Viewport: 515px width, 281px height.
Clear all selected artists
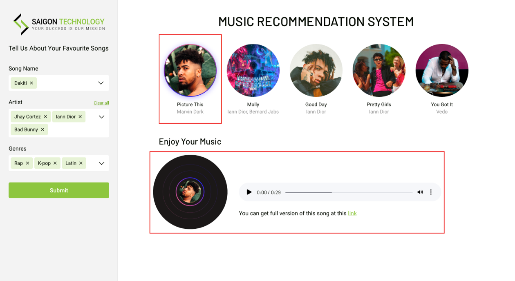pos(101,103)
